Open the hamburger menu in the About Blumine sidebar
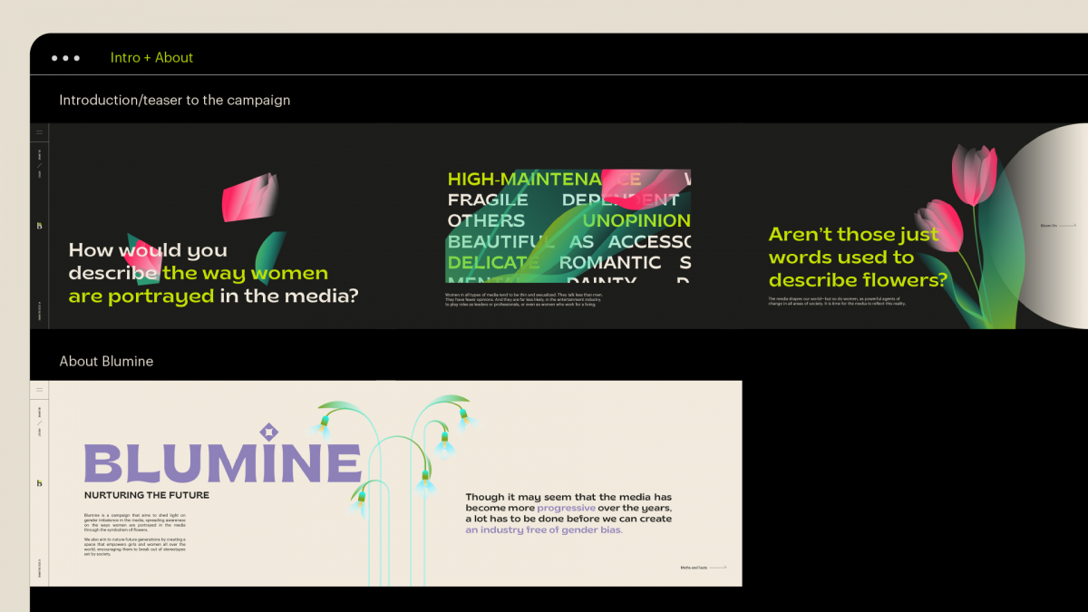This screenshot has width=1088, height=612. 39,390
